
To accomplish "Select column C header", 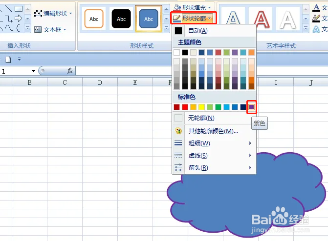I will (x=65, y=82).
